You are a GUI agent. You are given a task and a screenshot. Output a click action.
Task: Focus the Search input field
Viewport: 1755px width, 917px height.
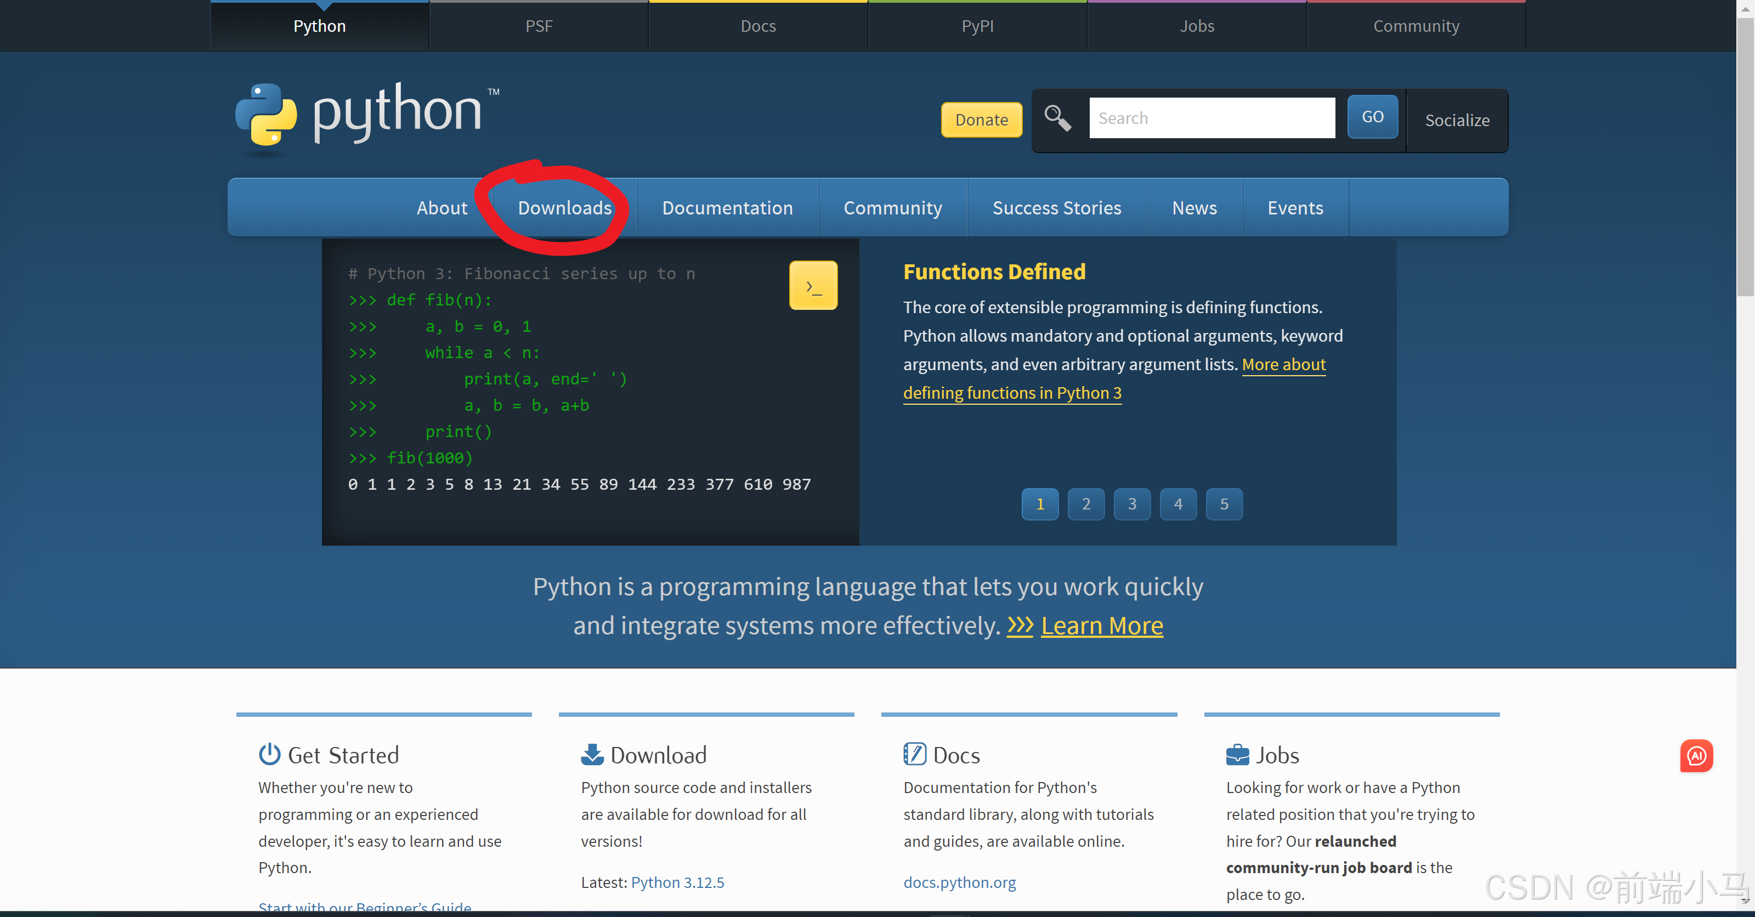[x=1212, y=118]
